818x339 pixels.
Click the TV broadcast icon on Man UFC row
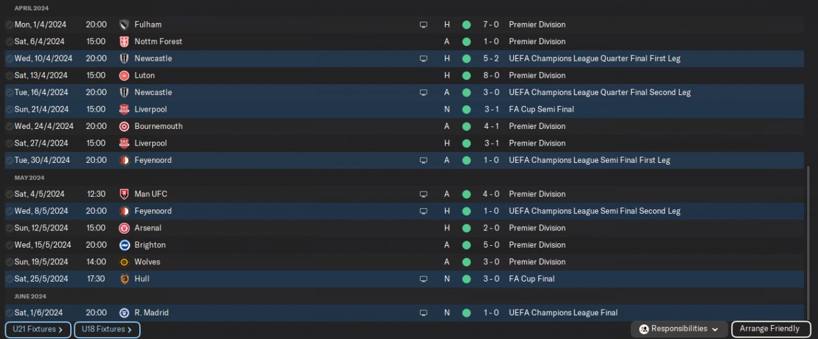[423, 194]
